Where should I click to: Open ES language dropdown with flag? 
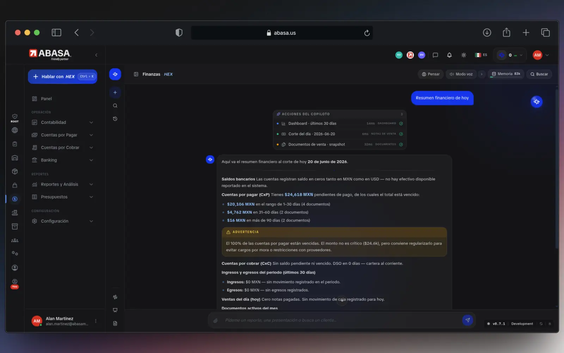click(x=481, y=55)
